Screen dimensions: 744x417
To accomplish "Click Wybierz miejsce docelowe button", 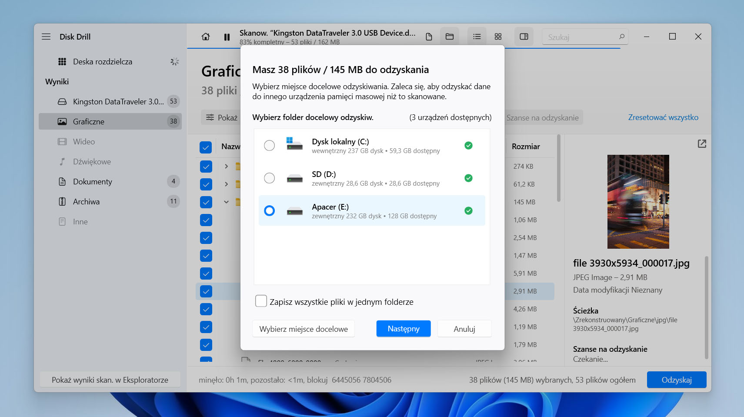I will click(304, 329).
